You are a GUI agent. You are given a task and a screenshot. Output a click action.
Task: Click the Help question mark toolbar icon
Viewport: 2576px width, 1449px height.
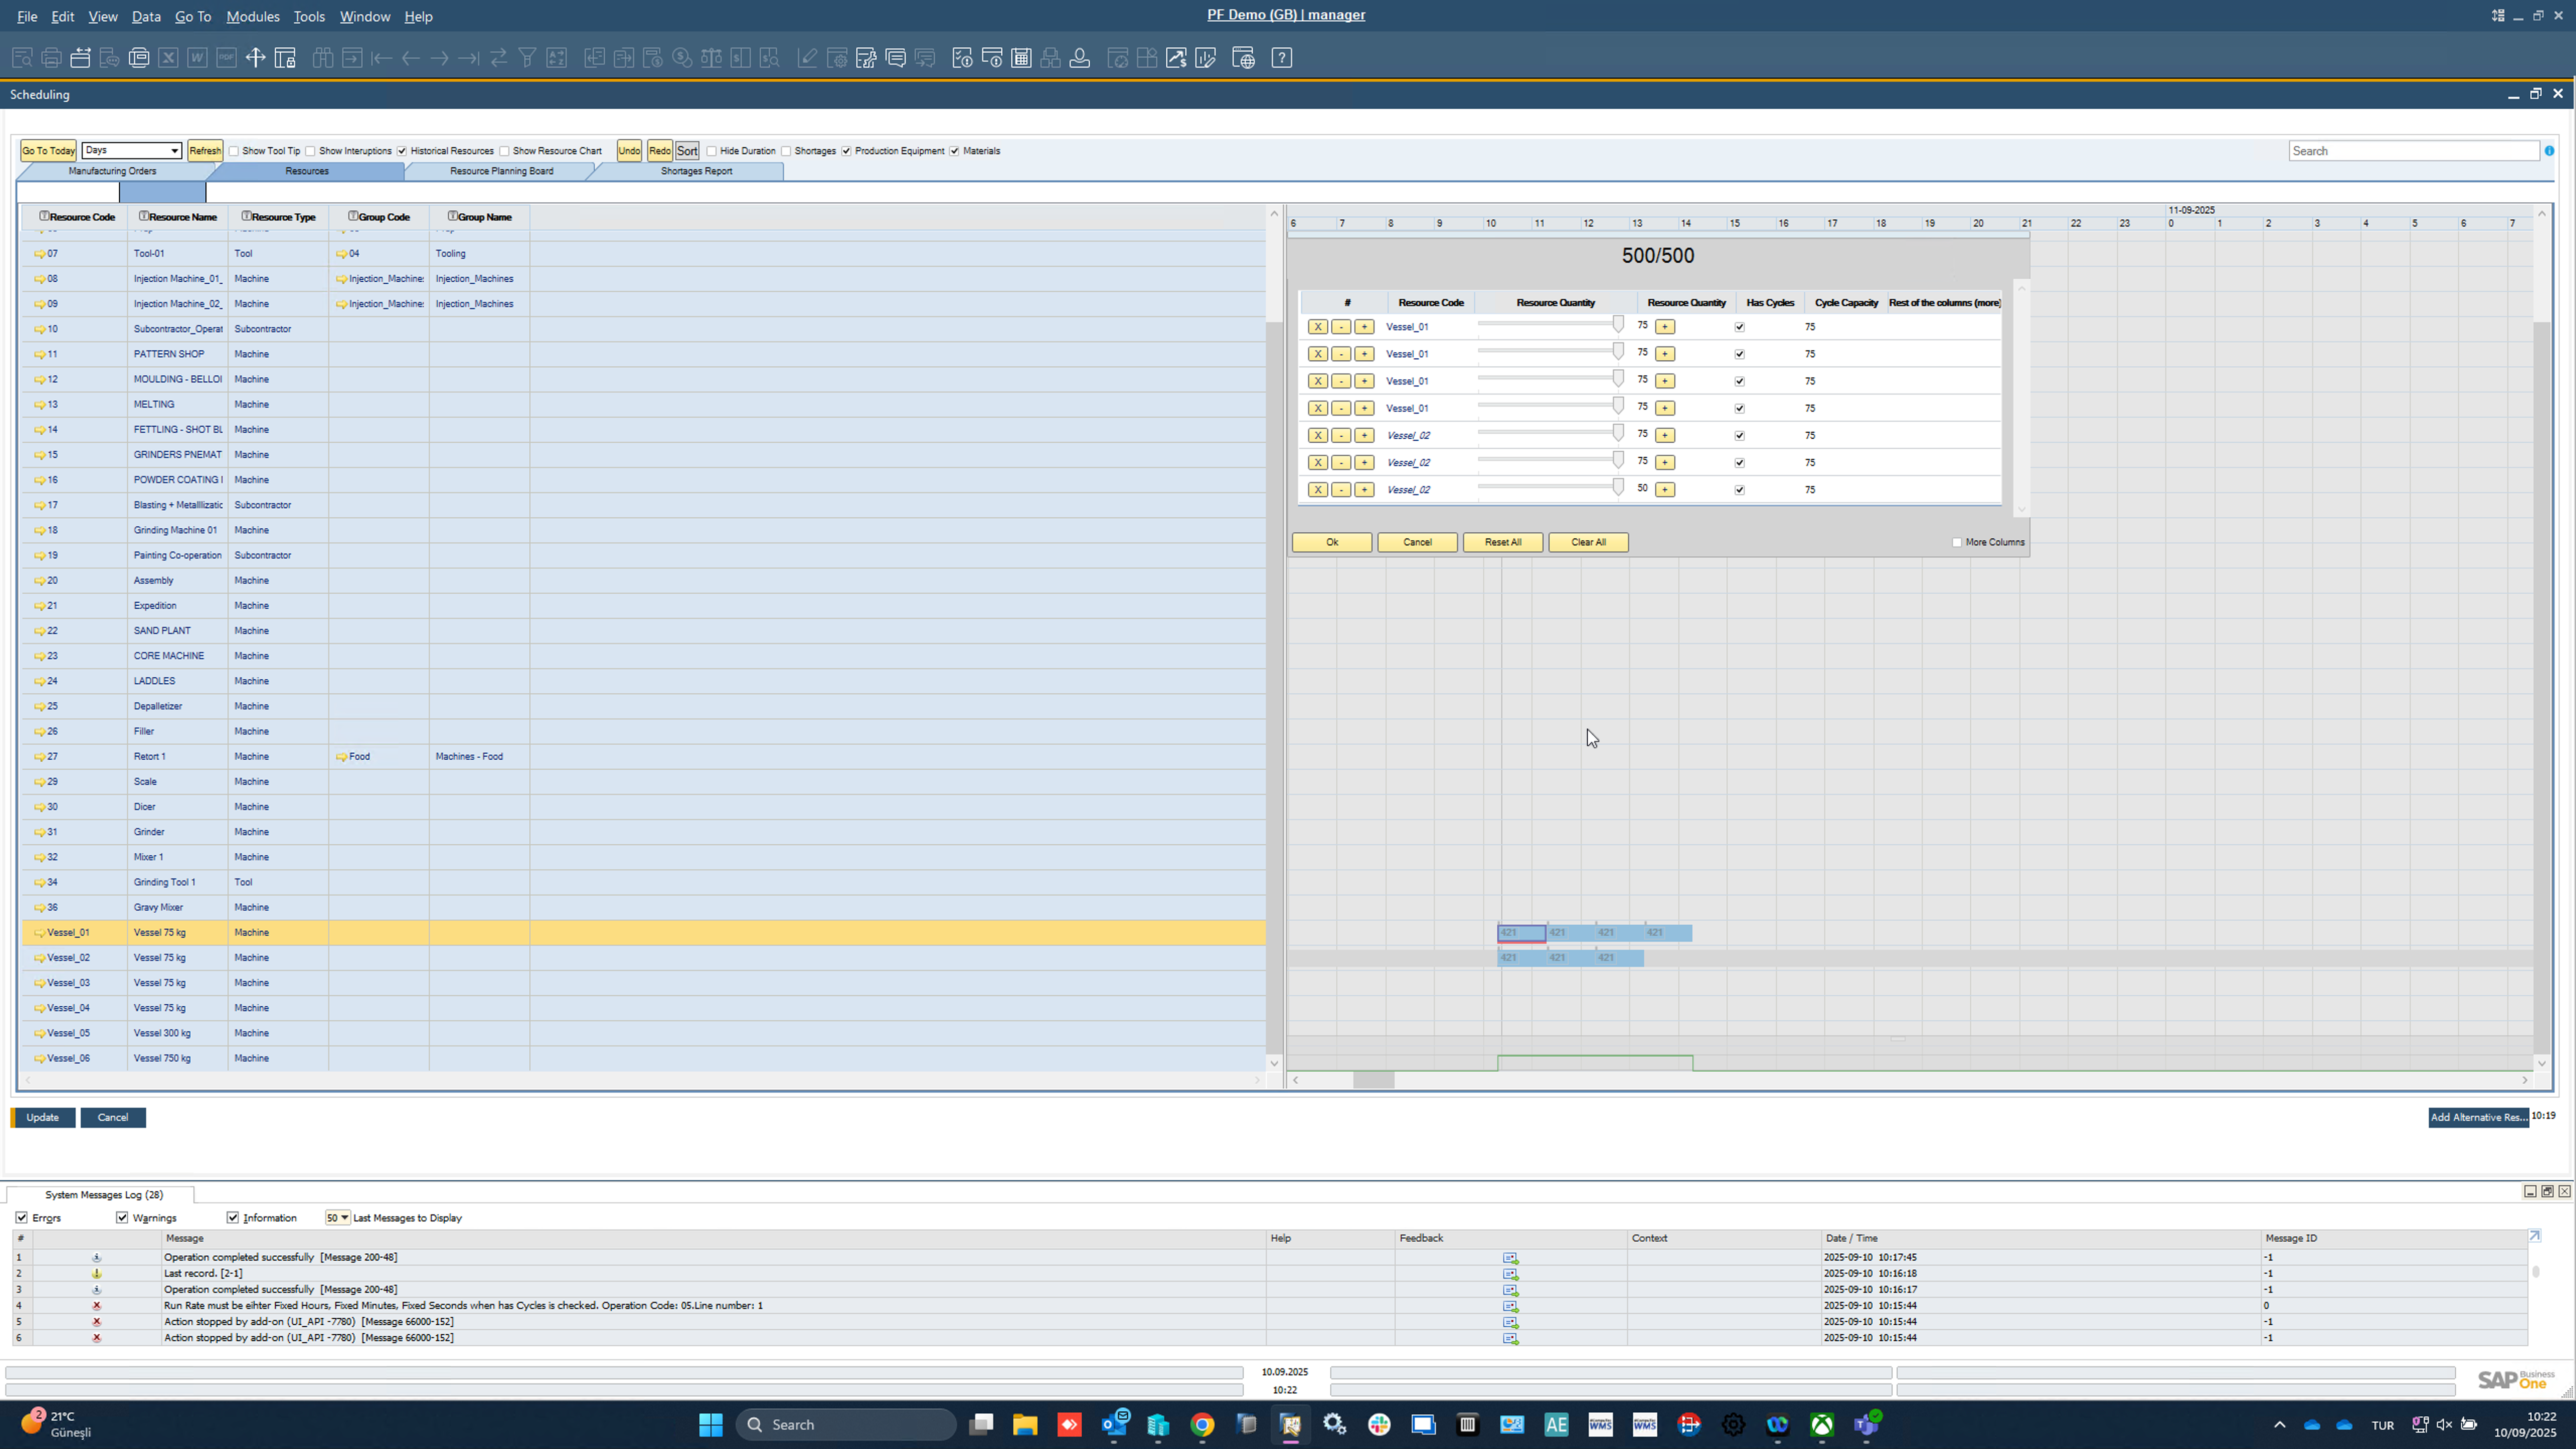1281,58
